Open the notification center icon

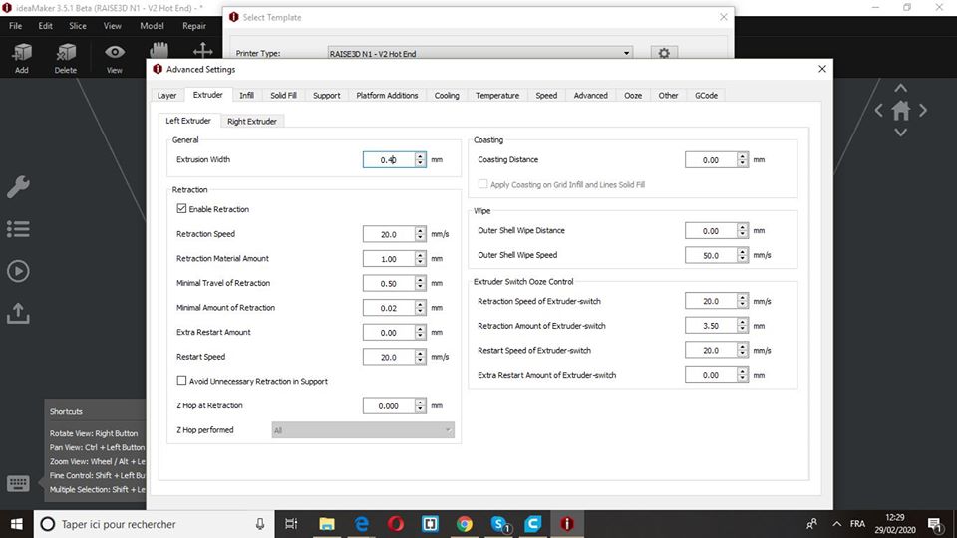(934, 524)
